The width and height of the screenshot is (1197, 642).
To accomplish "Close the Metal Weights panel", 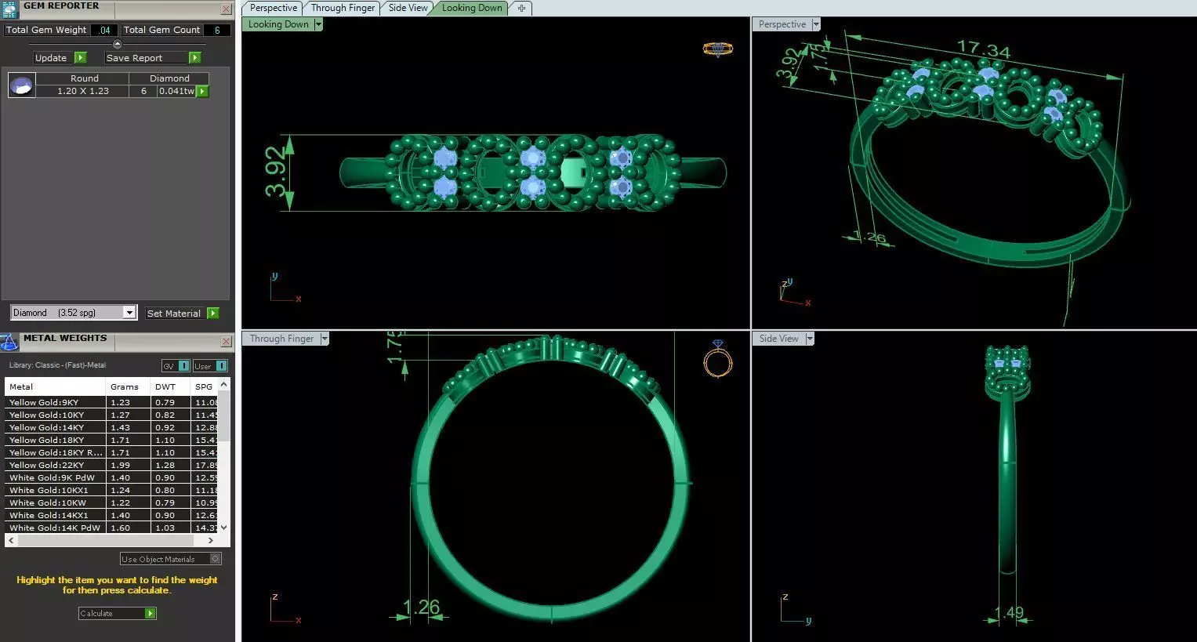I will coord(226,342).
